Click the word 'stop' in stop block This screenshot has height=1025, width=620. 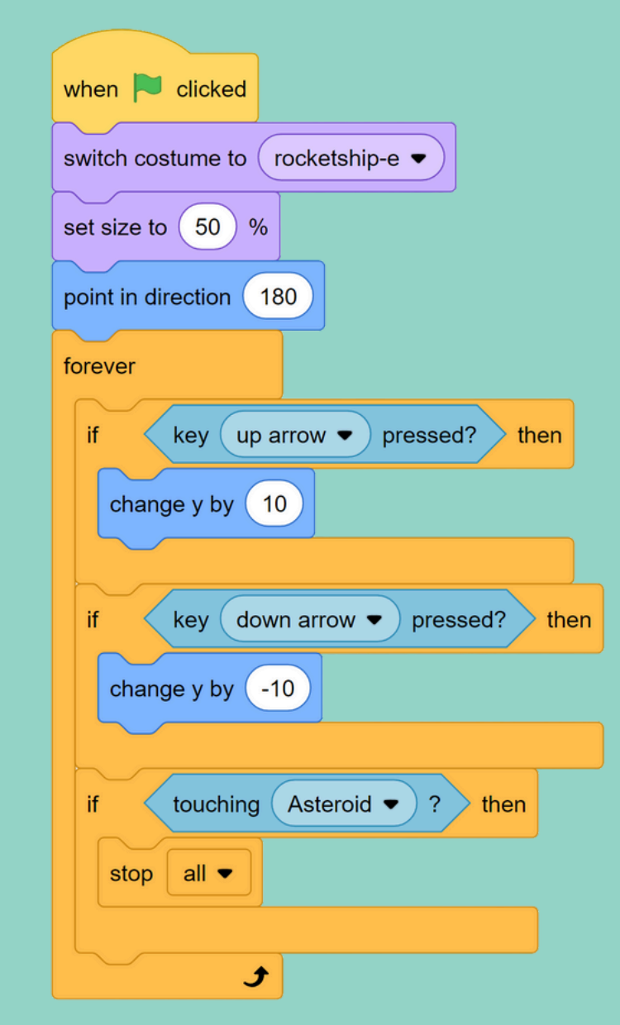[x=131, y=874]
